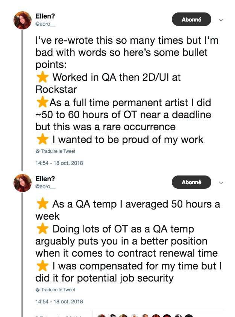
Task: Open the "Ellen?" display name in the first tweet
Action: pyautogui.click(x=45, y=17)
